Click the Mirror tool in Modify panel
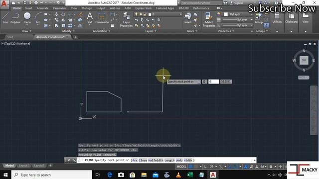The height and width of the screenshot is (179, 319). pyautogui.click(x=63, y=20)
